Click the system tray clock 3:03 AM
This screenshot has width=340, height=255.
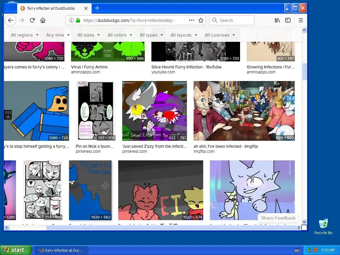pyautogui.click(x=328, y=250)
